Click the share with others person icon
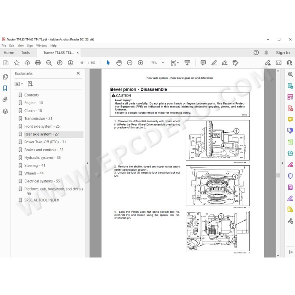The height and width of the screenshot is (295, 295). click(x=290, y=63)
